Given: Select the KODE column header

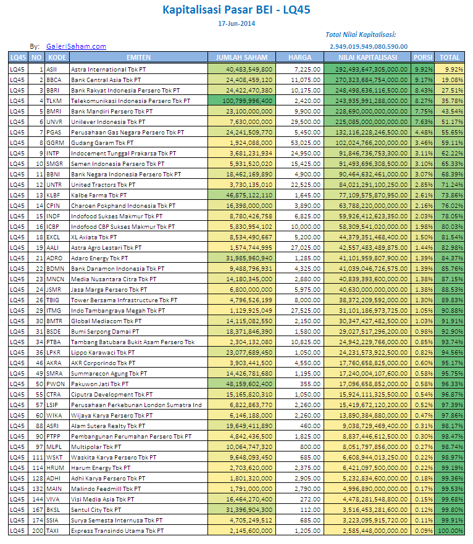Looking at the screenshot, I should pyautogui.click(x=57, y=57).
